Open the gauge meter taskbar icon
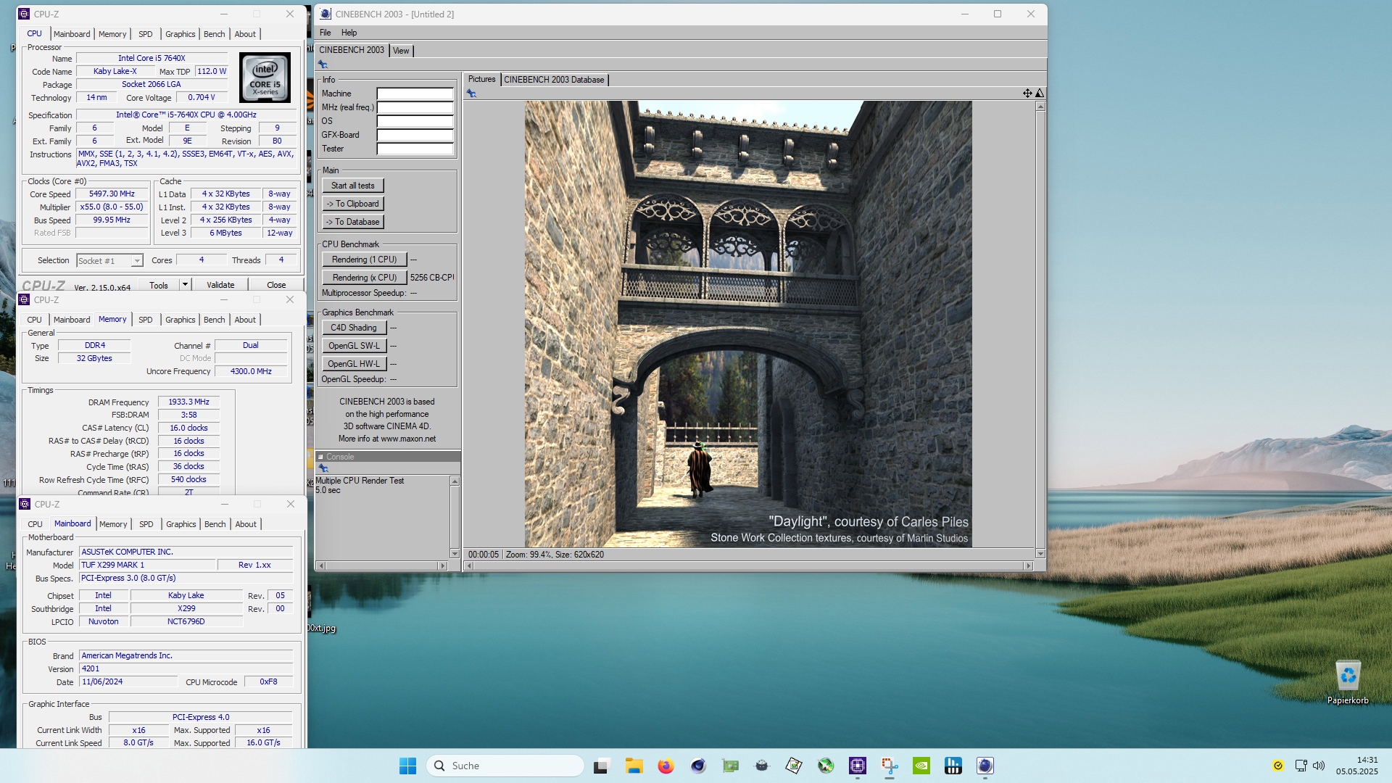 [x=761, y=766]
